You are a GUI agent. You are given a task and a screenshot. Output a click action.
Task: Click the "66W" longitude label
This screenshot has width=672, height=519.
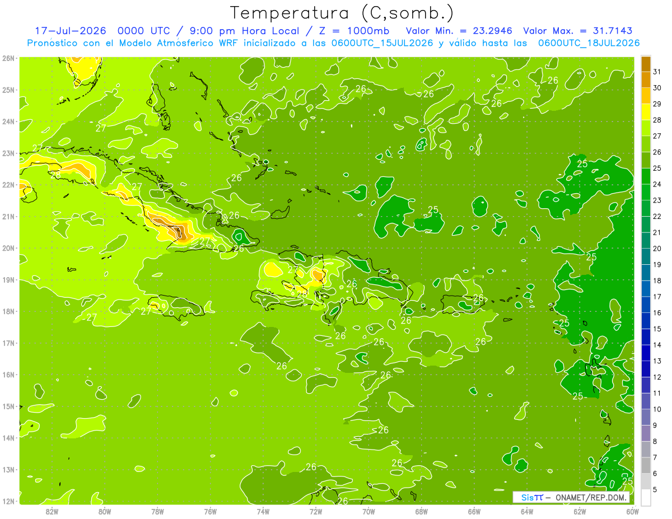474,511
